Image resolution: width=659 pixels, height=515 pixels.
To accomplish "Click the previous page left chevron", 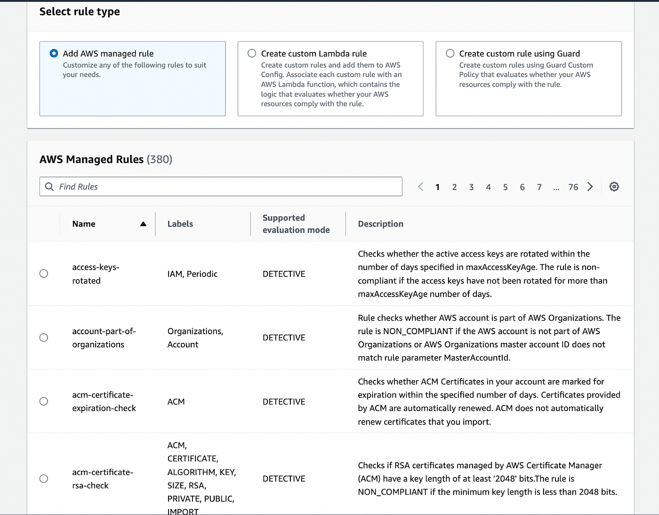I will click(420, 187).
